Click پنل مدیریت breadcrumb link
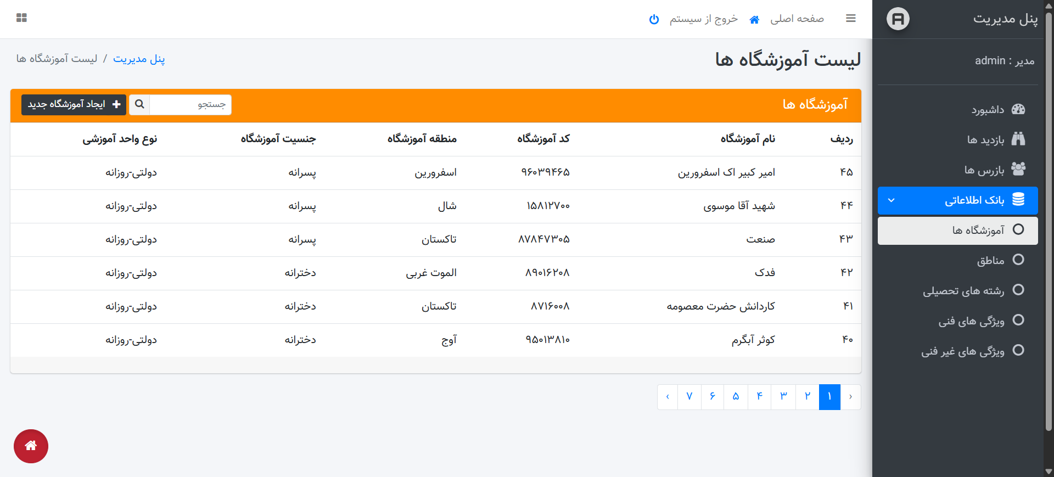 (x=139, y=59)
